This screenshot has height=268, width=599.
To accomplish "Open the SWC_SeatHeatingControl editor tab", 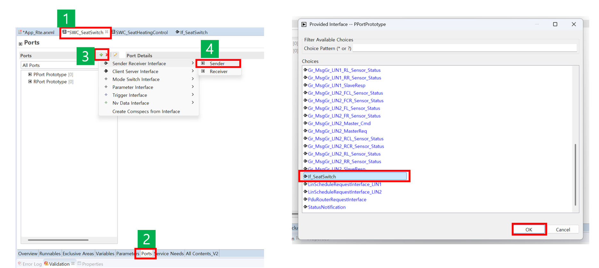I will click(x=141, y=32).
